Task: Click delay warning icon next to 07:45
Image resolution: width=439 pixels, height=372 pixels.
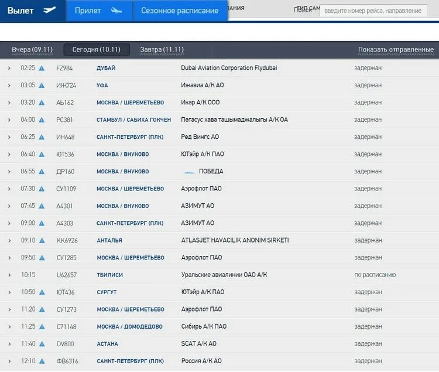Action: click(x=42, y=206)
